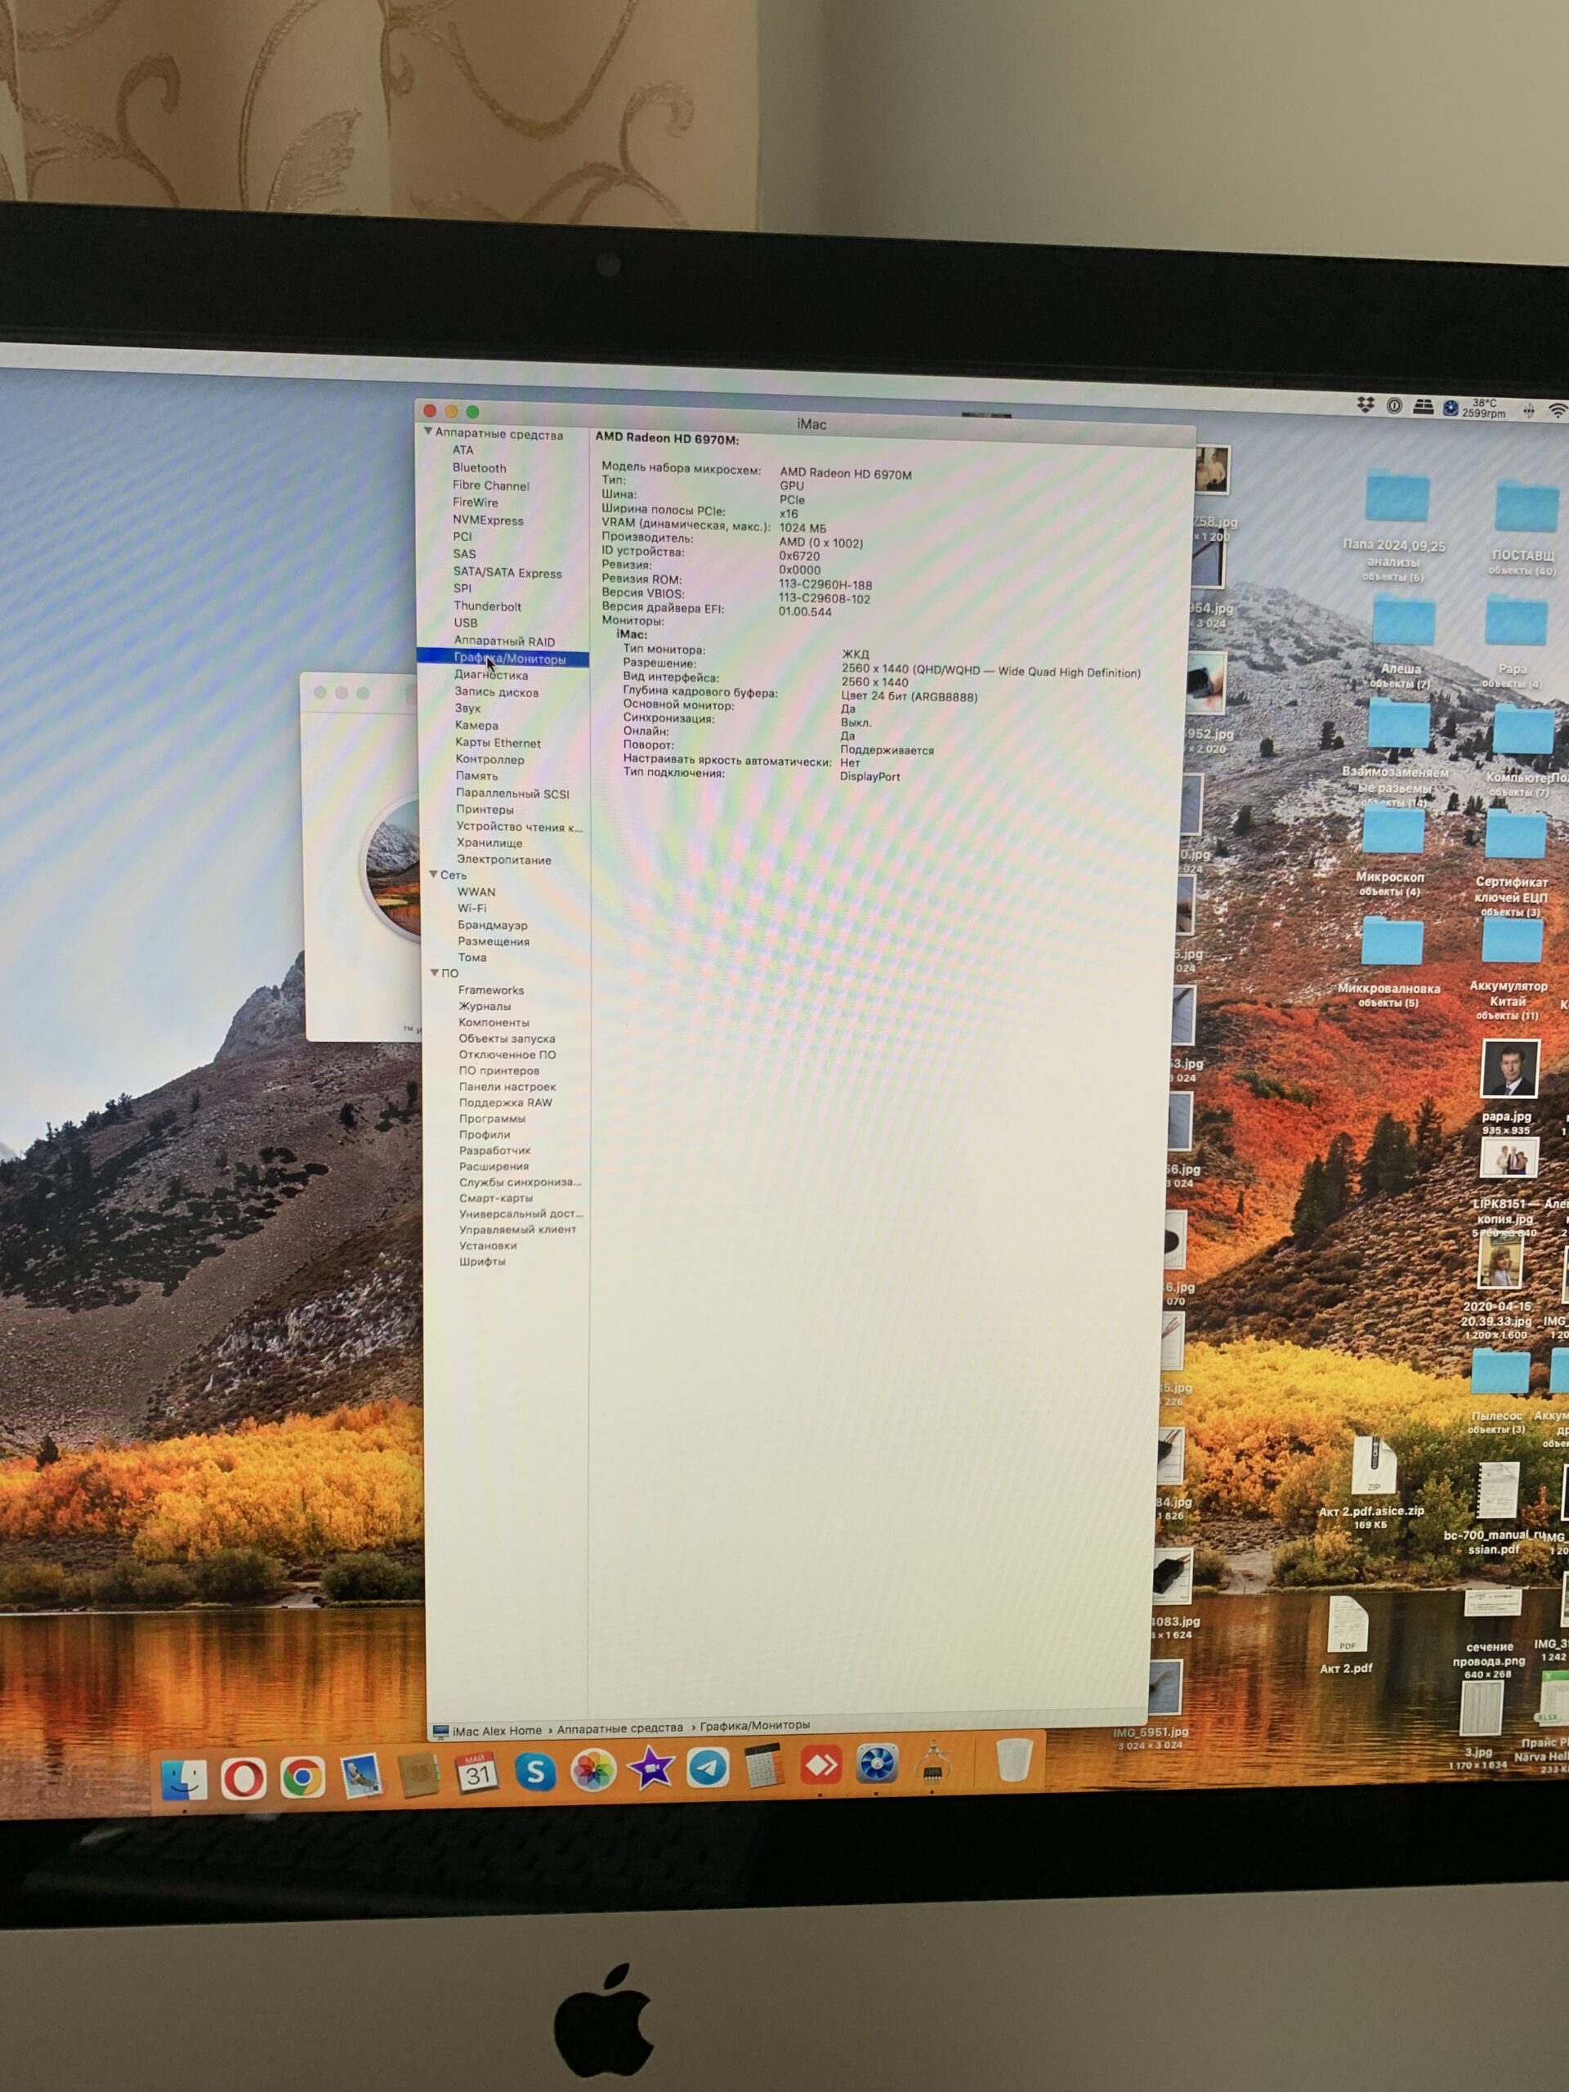Select Программы under ПО
This screenshot has width=1569, height=2092.
pyautogui.click(x=492, y=1119)
